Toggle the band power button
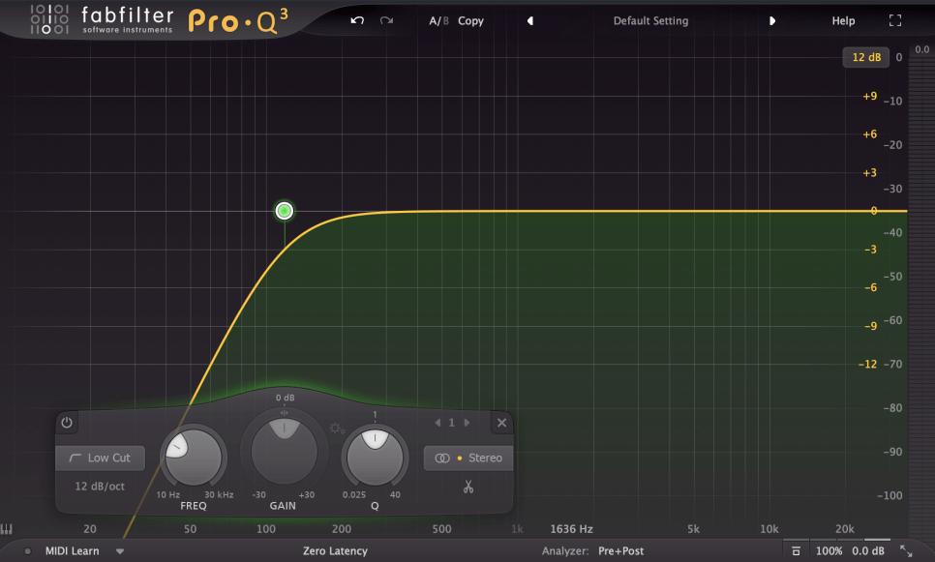The image size is (935, 562). 67,423
